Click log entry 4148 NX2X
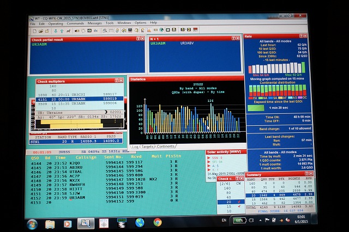 [104, 180]
